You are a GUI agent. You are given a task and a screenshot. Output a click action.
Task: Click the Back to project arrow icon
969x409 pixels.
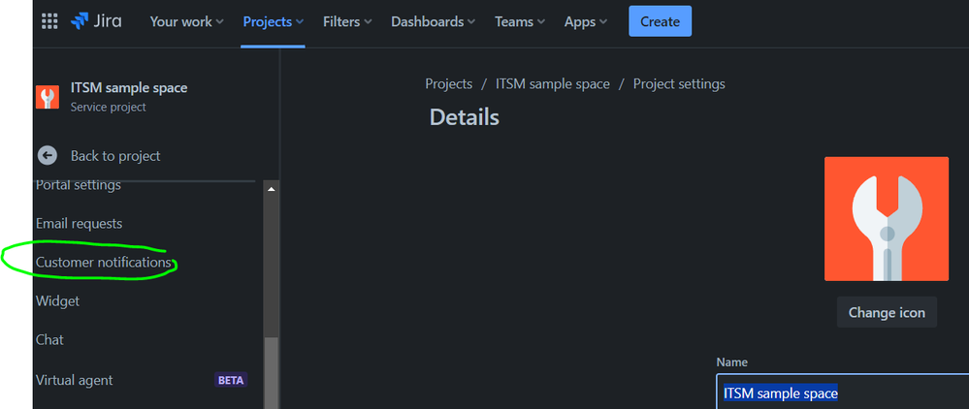click(48, 156)
